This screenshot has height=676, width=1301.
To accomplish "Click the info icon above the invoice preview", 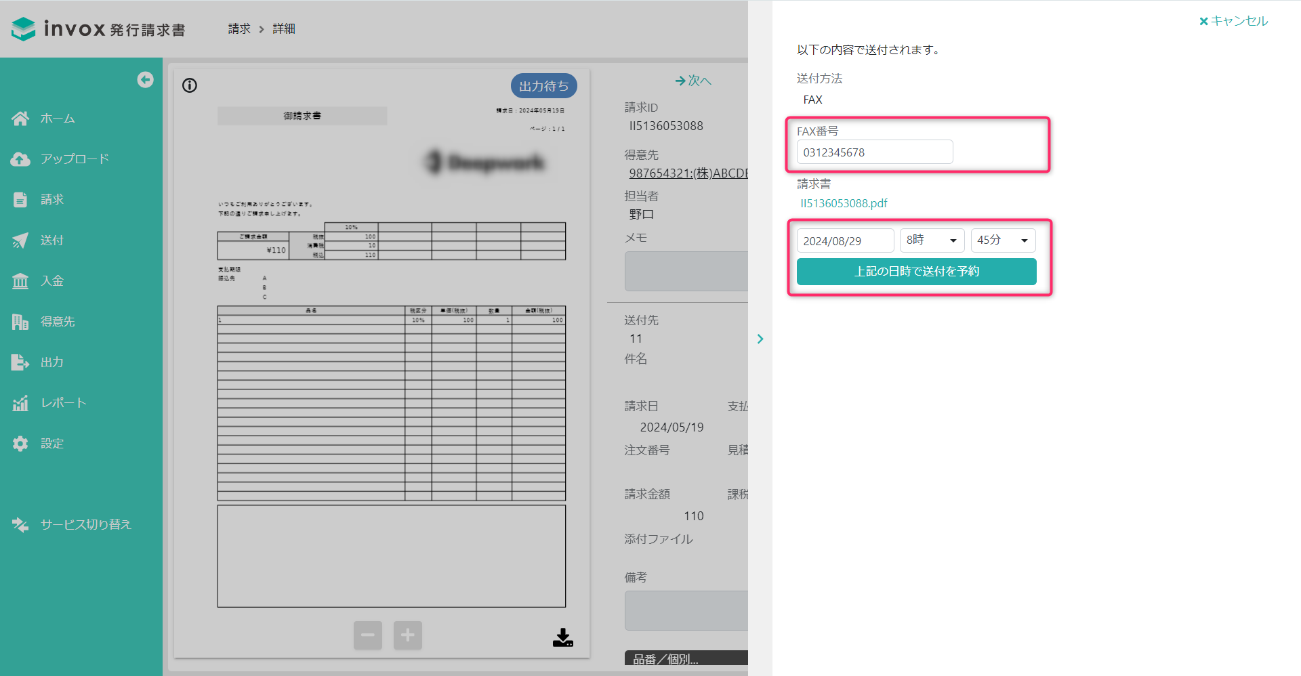I will (189, 85).
